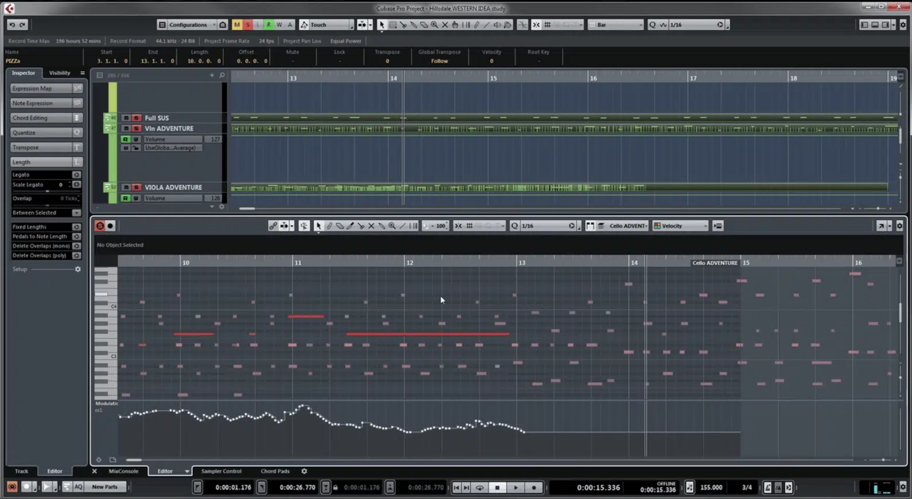Open lower zone settings gear next to Chord Pads
Image resolution: width=912 pixels, height=499 pixels.
pyautogui.click(x=304, y=471)
